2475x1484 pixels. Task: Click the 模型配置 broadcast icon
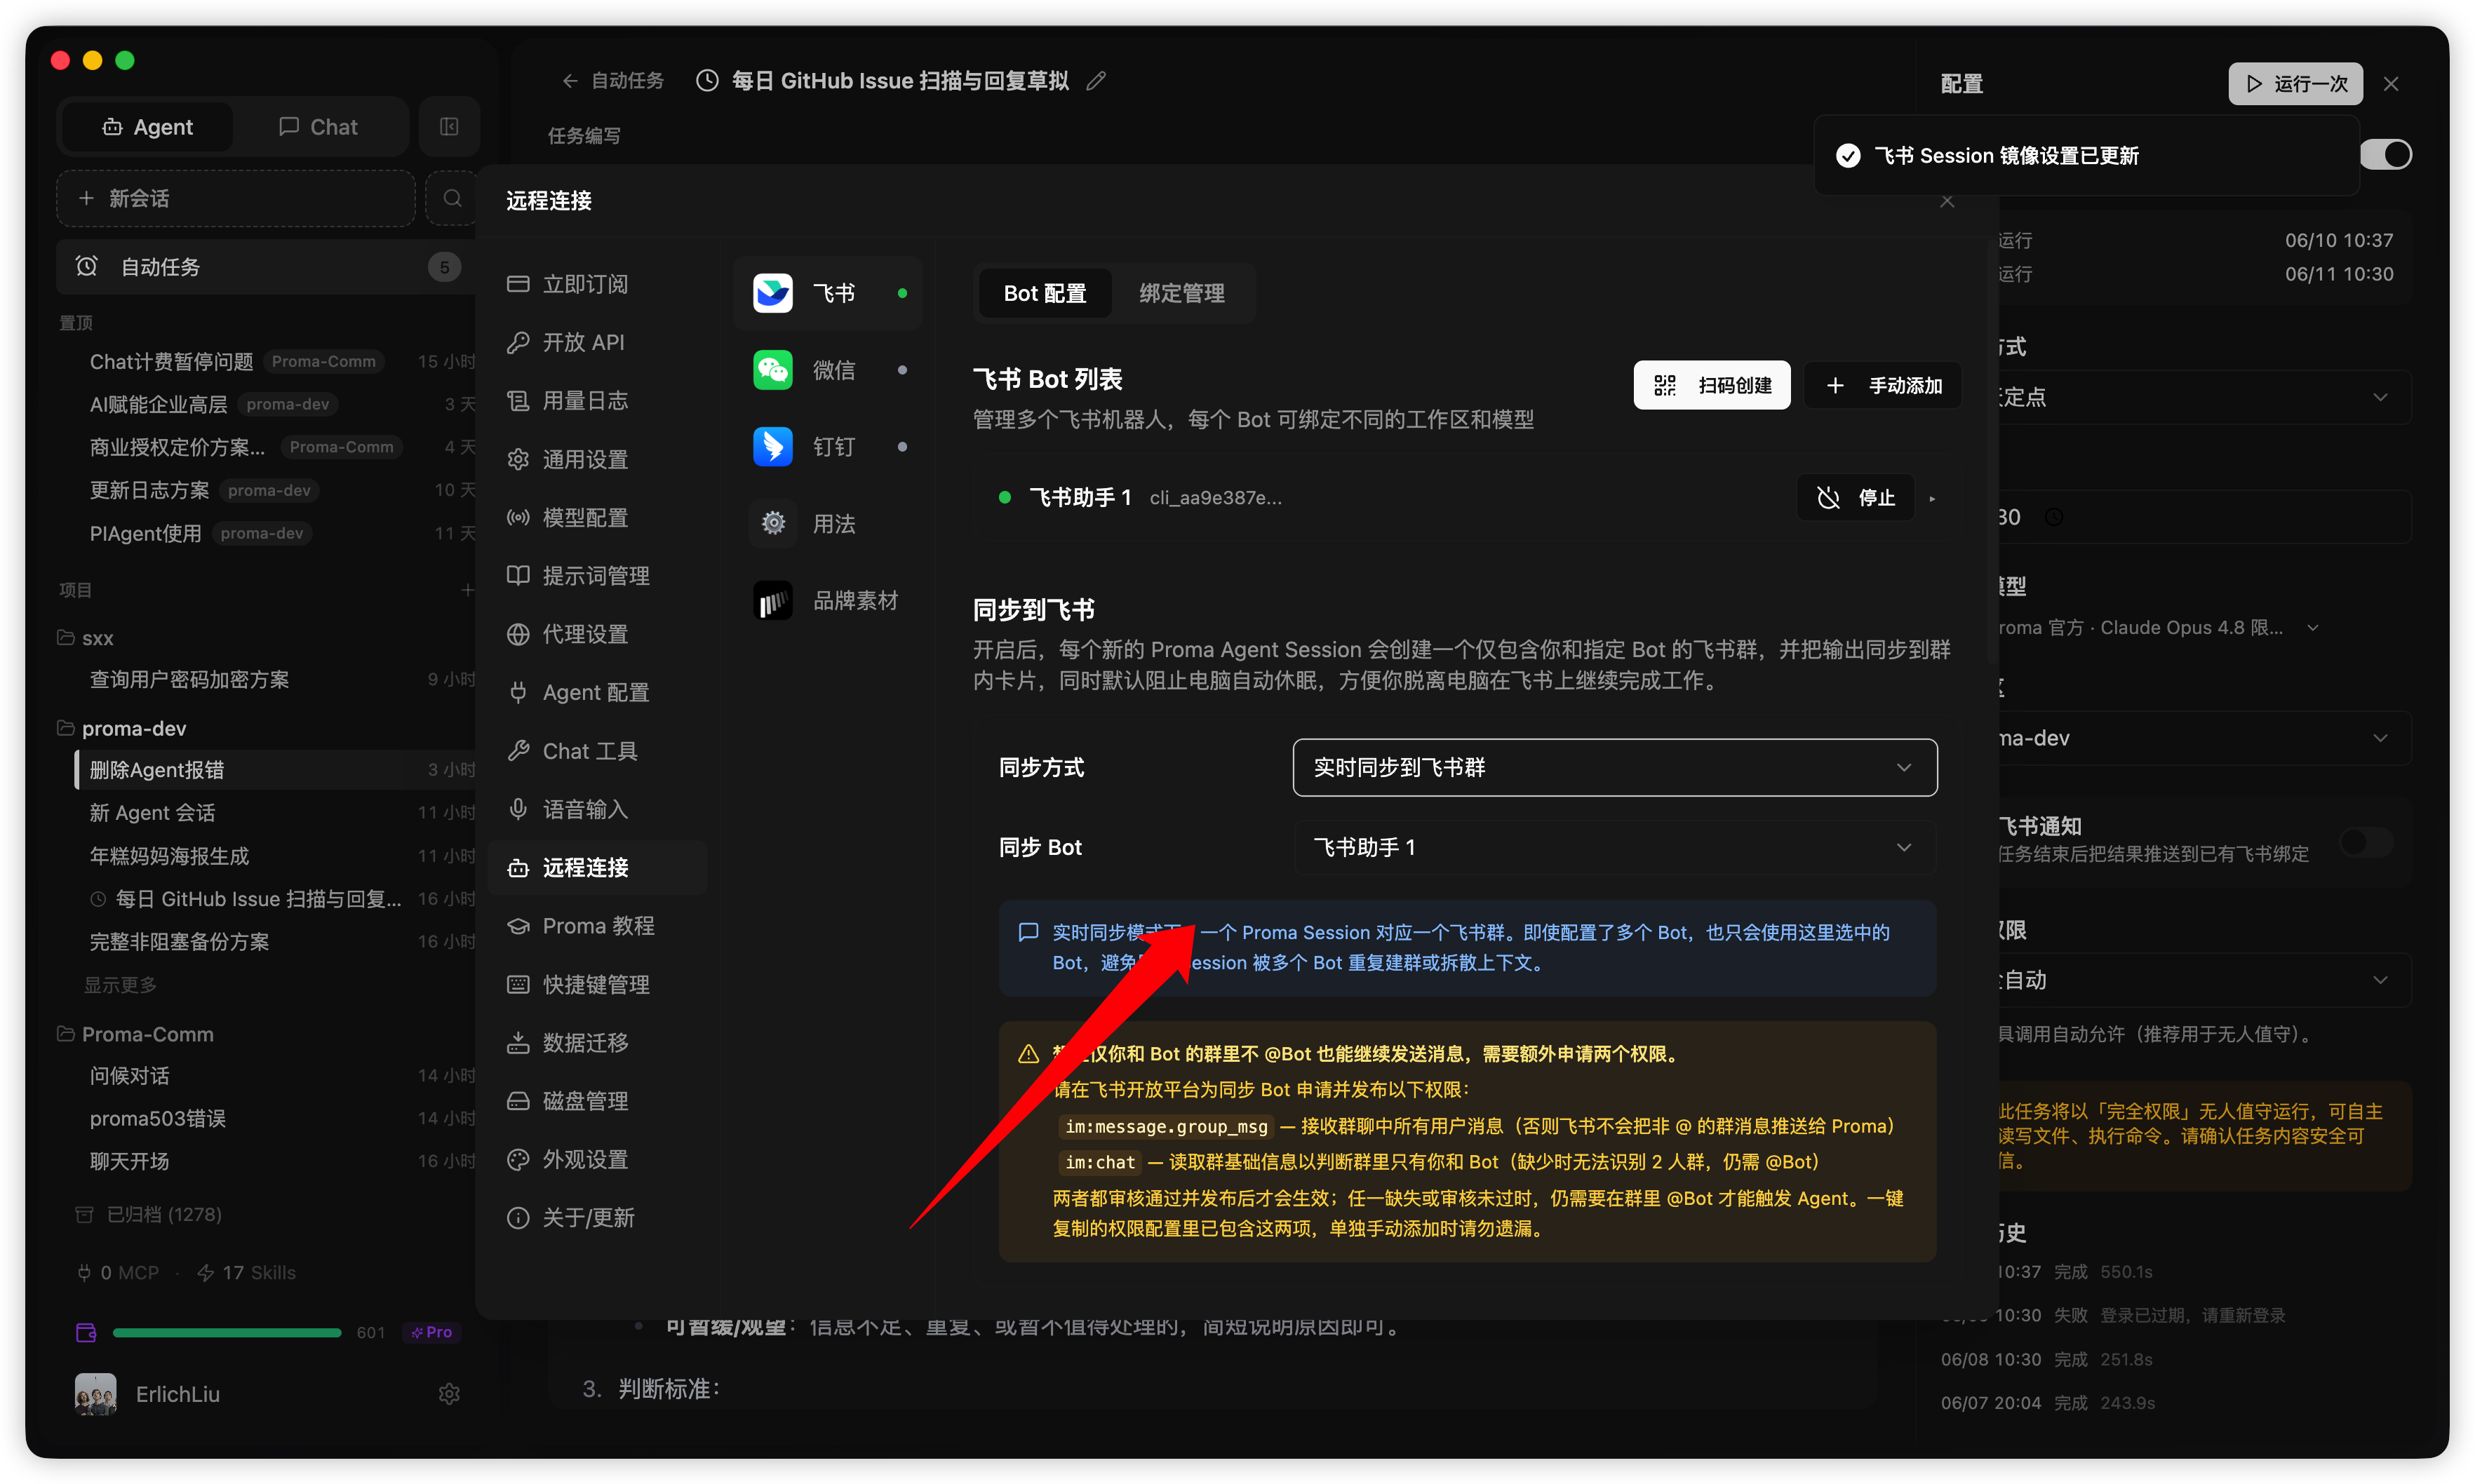(517, 517)
